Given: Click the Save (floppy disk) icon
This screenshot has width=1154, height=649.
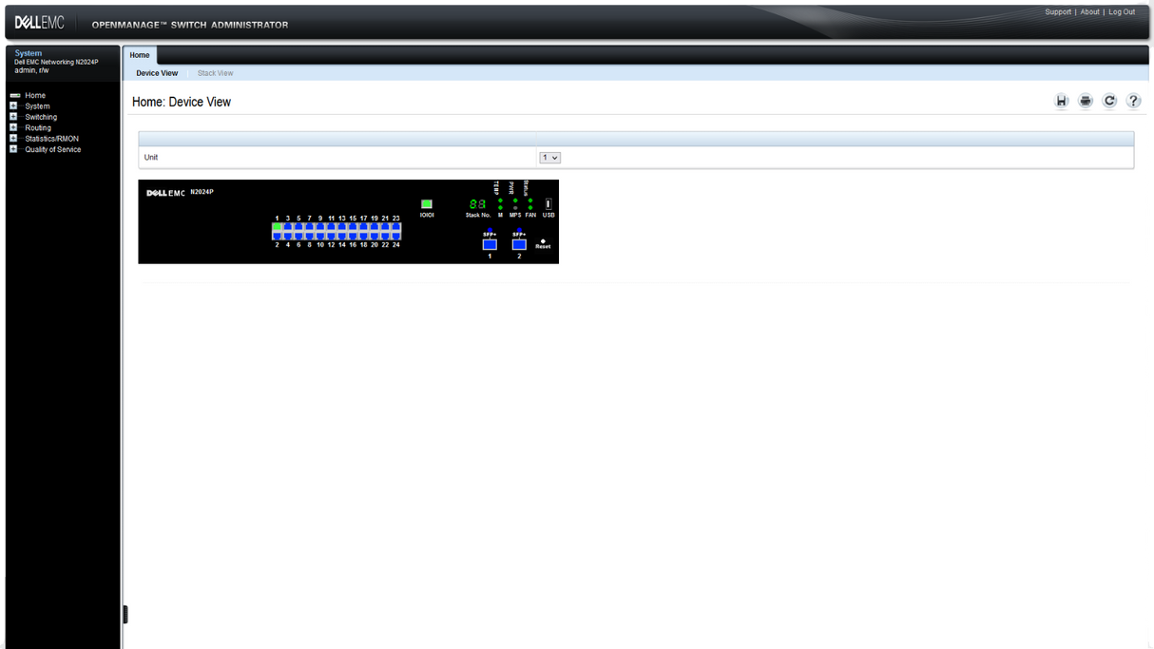Looking at the screenshot, I should pyautogui.click(x=1062, y=101).
